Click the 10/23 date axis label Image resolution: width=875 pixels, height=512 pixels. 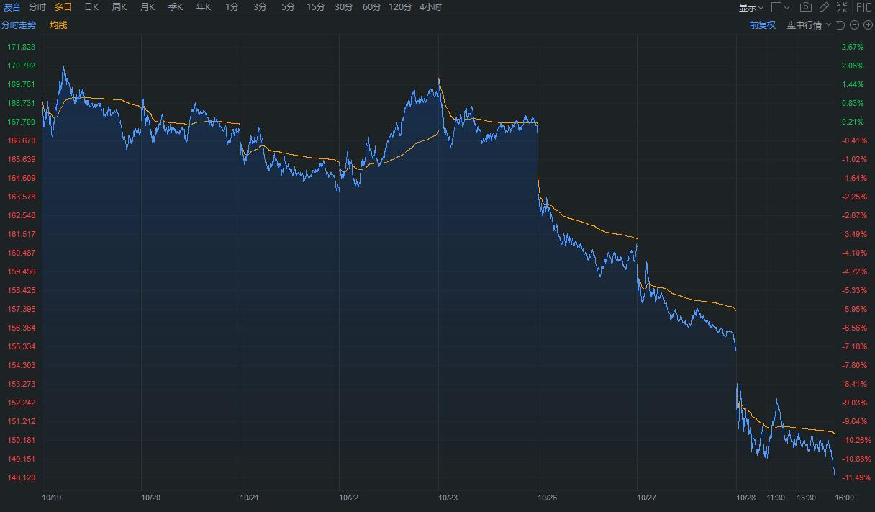click(x=448, y=498)
